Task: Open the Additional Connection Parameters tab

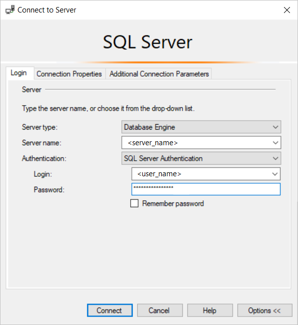Action: pos(159,74)
